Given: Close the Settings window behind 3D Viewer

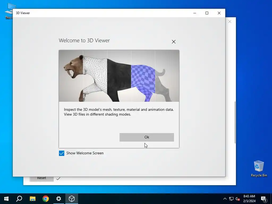Looking at the screenshot, I should [230, 22].
